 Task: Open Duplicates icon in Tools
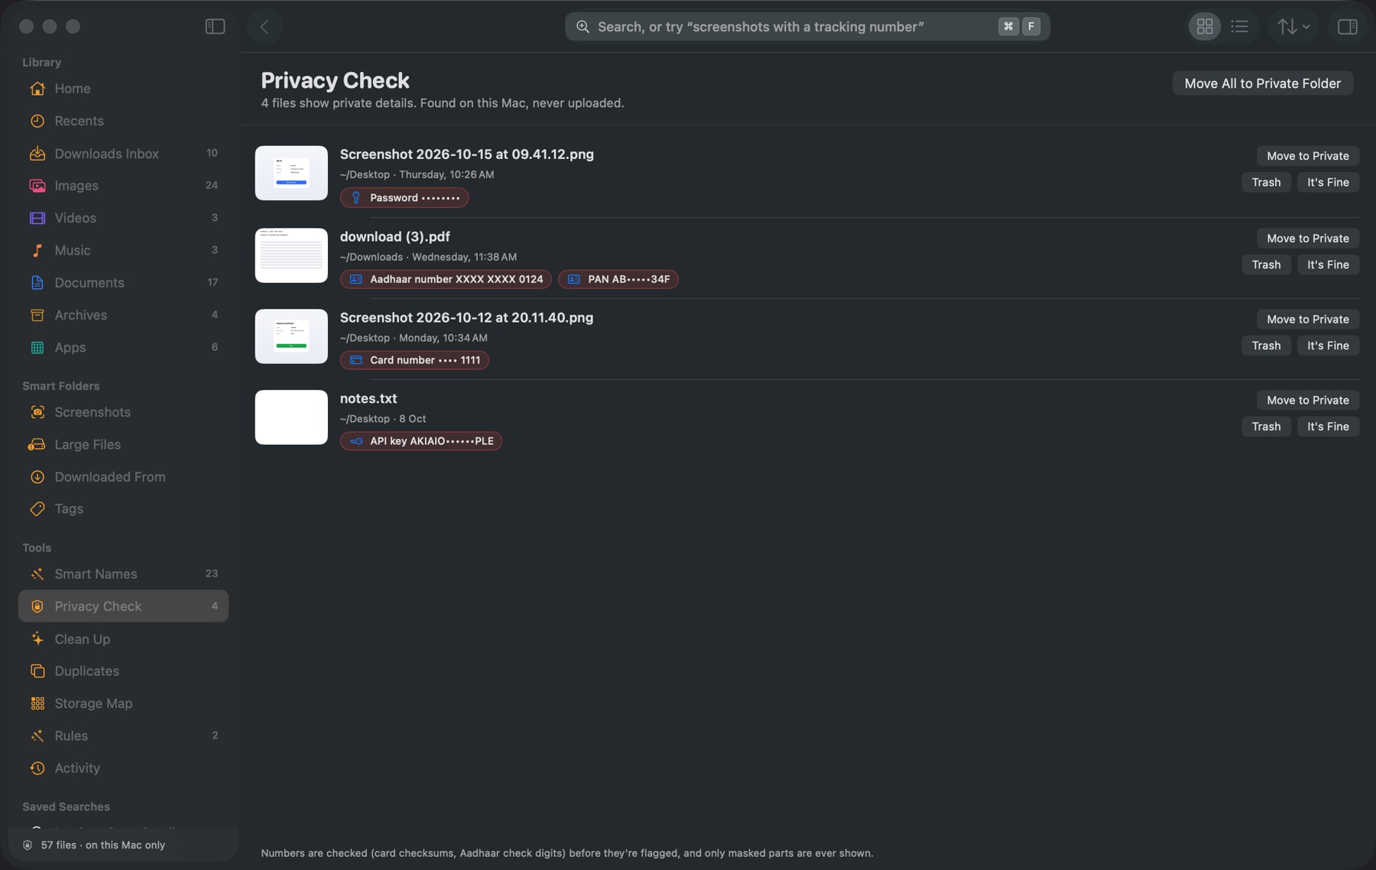point(37,671)
